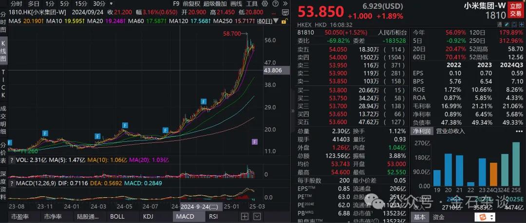Click the F marker at chart left edge
The image size is (526, 223).
(x=9, y=143)
